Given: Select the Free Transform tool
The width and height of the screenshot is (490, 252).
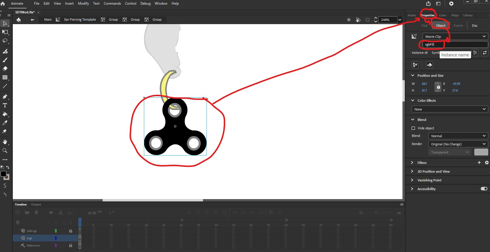Looking at the screenshot, I should click(x=5, y=32).
